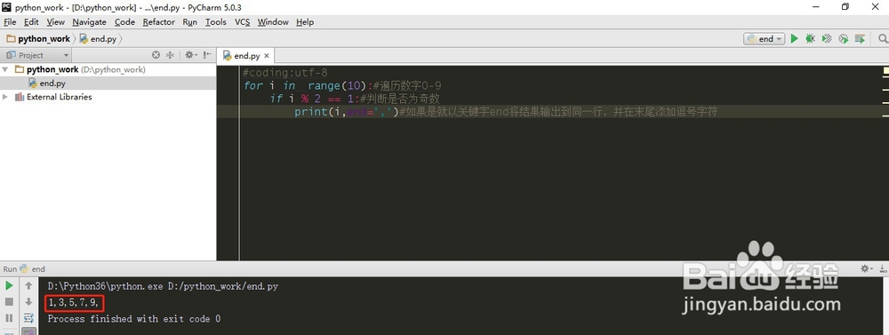Viewport: 889px width, 335px height.
Task: Open the Tools menu
Action: [215, 21]
